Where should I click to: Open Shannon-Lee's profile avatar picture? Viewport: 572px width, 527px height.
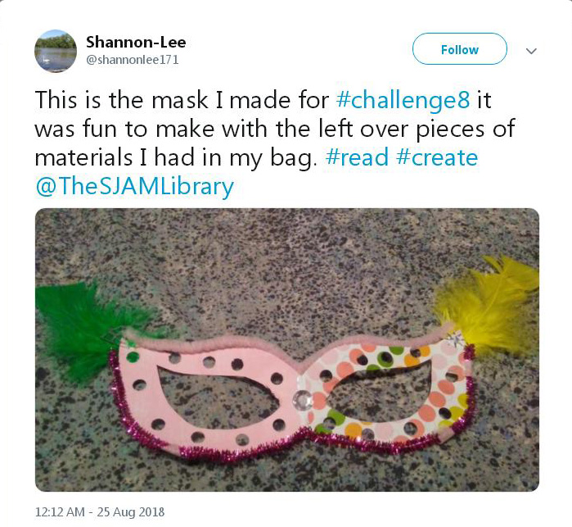click(x=56, y=51)
